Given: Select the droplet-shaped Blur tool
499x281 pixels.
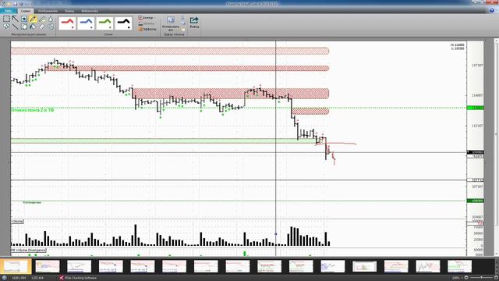Looking at the screenshot, I should [x=51, y=19].
